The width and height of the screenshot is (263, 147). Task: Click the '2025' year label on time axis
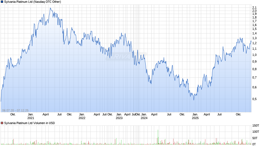(195, 118)
